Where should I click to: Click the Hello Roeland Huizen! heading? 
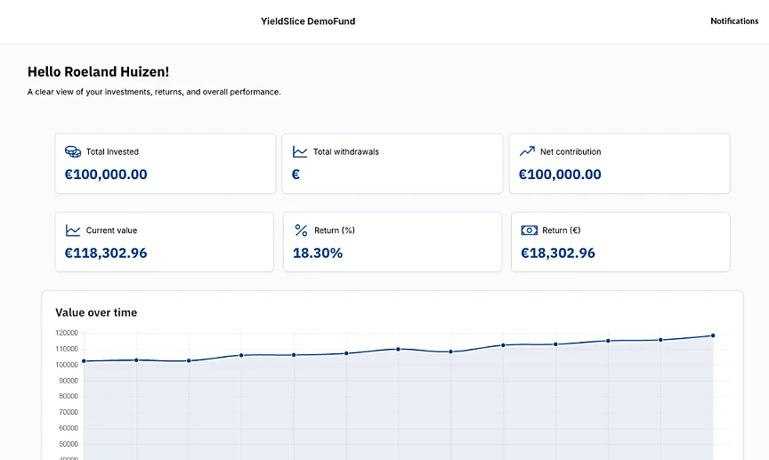click(x=98, y=71)
